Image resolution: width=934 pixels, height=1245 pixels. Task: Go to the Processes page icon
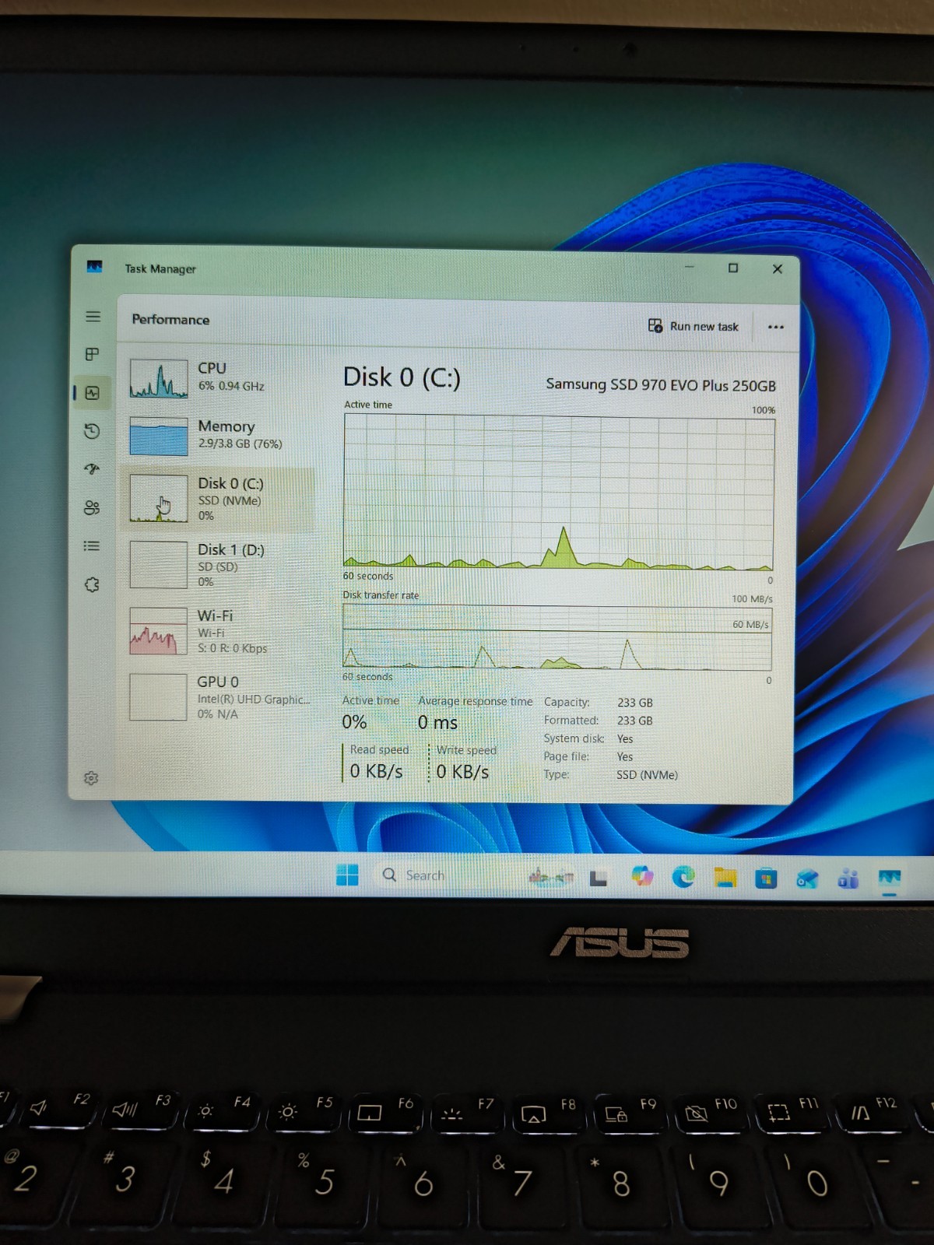92,354
